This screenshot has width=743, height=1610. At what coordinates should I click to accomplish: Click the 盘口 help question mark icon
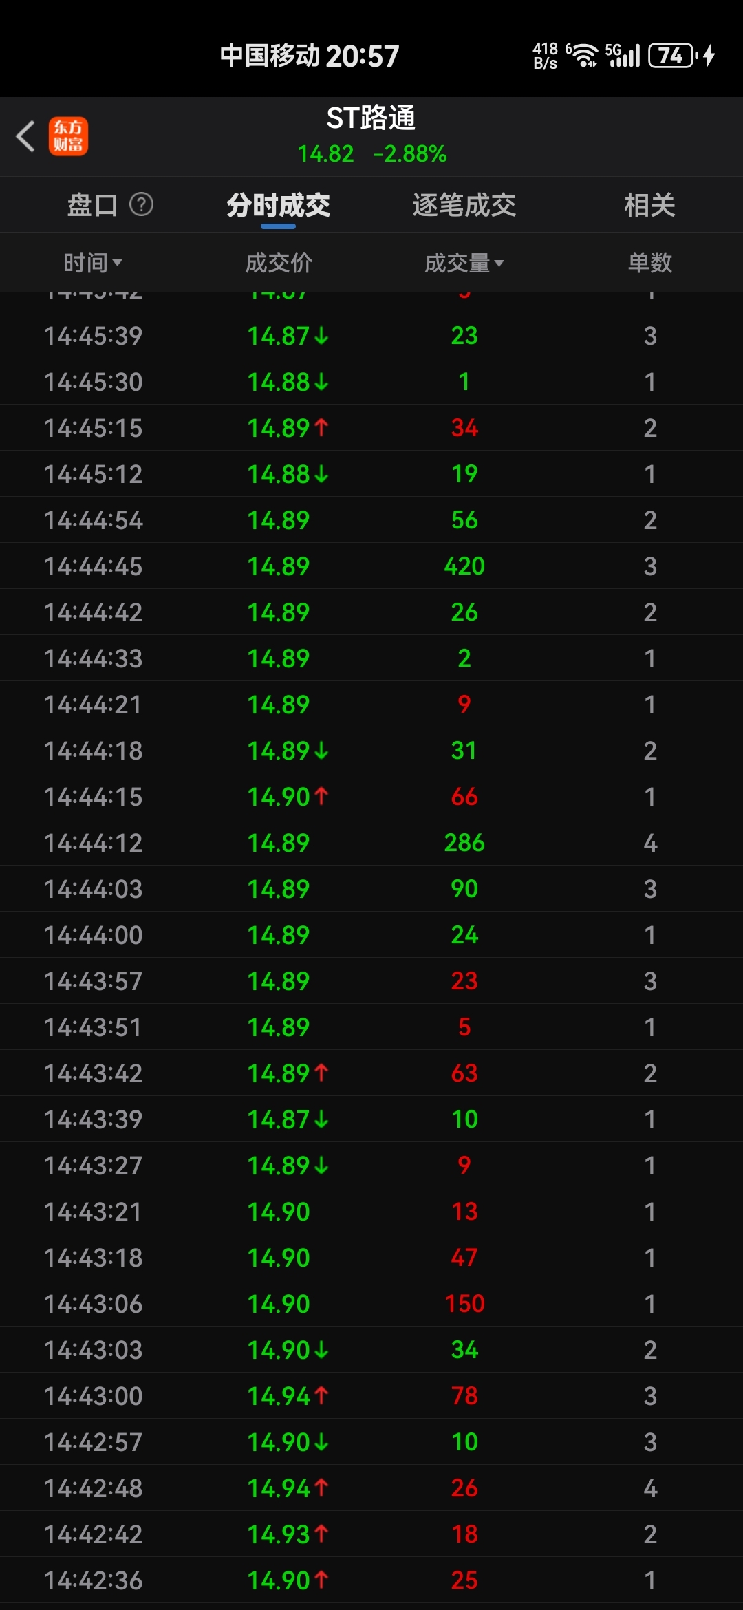[x=142, y=204]
